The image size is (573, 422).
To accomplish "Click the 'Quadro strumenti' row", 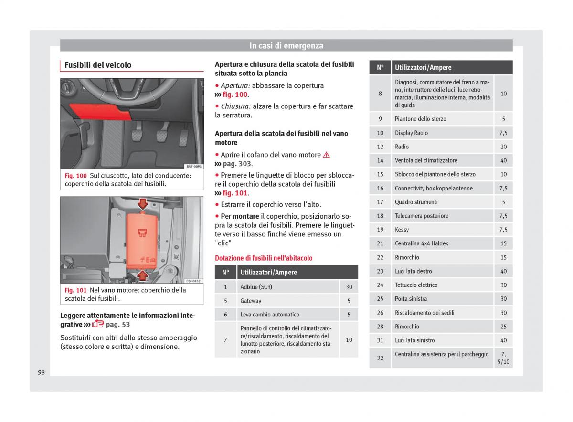I will click(x=441, y=202).
